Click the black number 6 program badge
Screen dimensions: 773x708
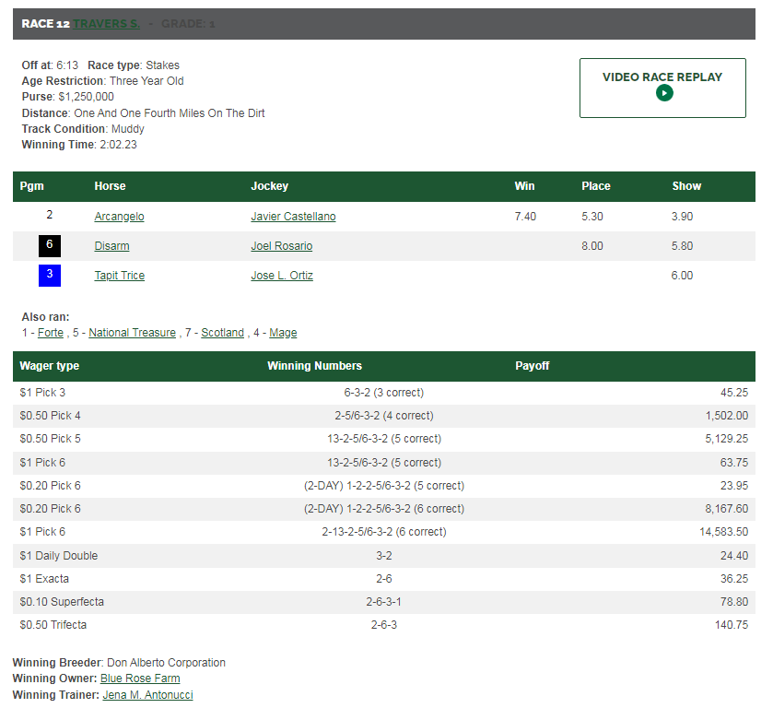pyautogui.click(x=50, y=246)
